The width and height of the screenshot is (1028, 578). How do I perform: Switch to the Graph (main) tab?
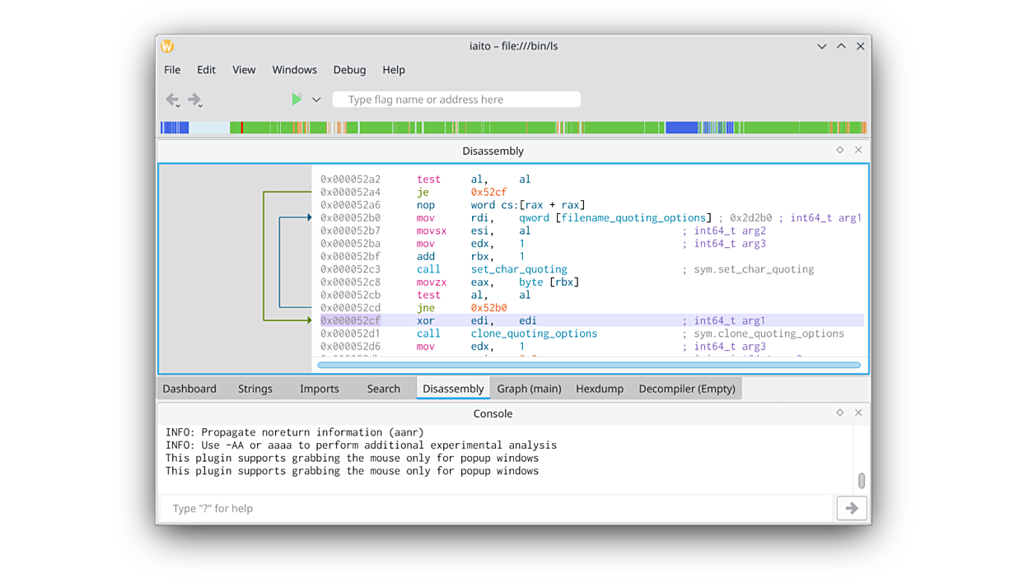point(529,389)
